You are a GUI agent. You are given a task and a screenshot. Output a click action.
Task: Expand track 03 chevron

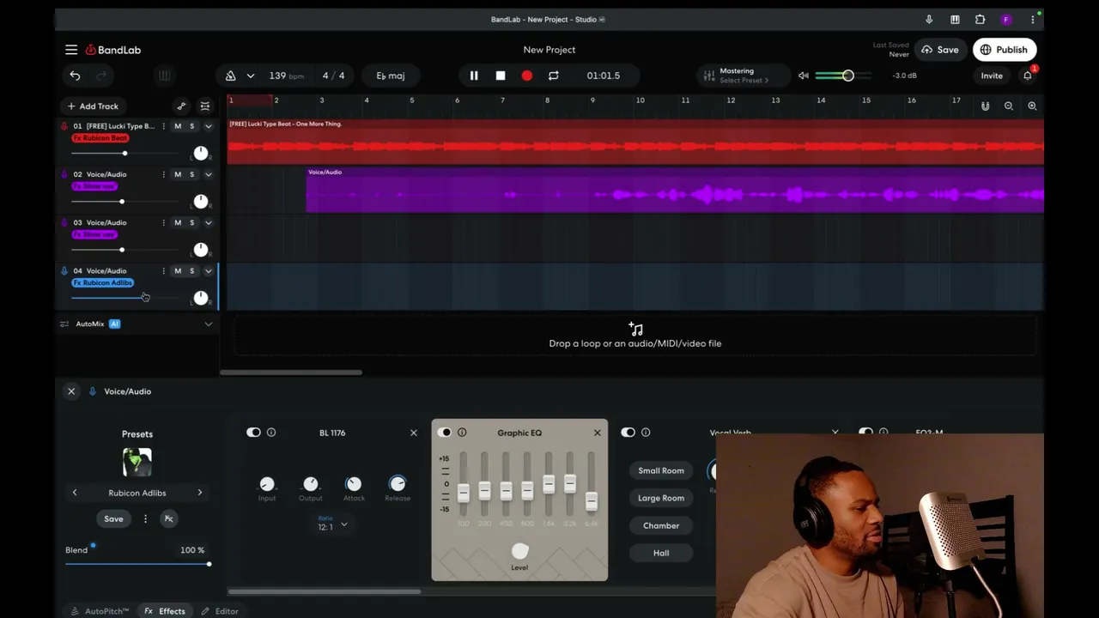pos(208,222)
